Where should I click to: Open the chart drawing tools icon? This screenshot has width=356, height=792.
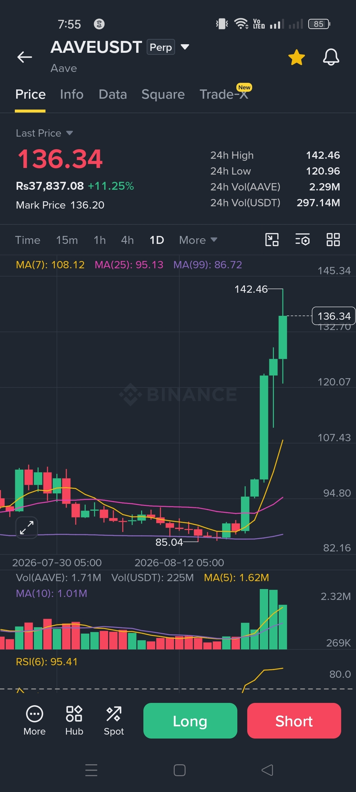272,240
